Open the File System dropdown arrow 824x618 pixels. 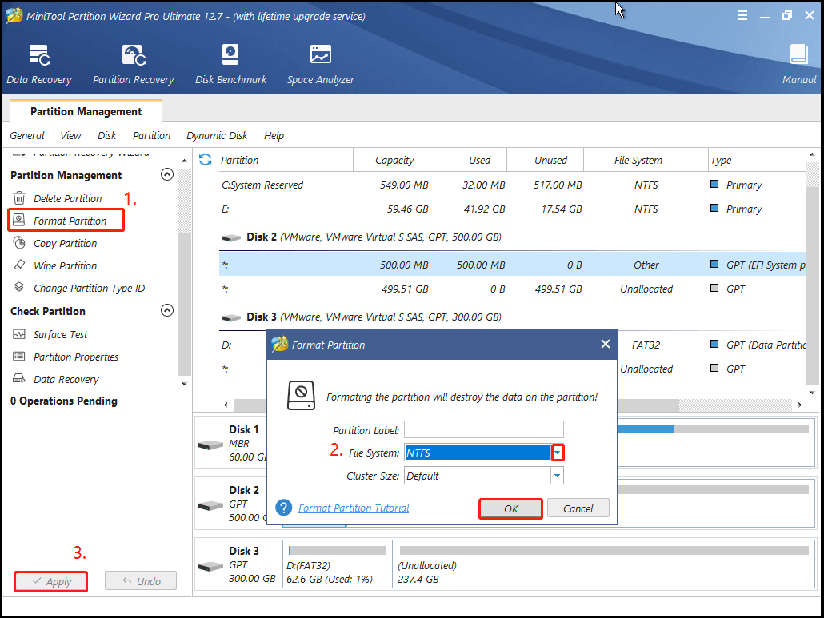point(558,453)
